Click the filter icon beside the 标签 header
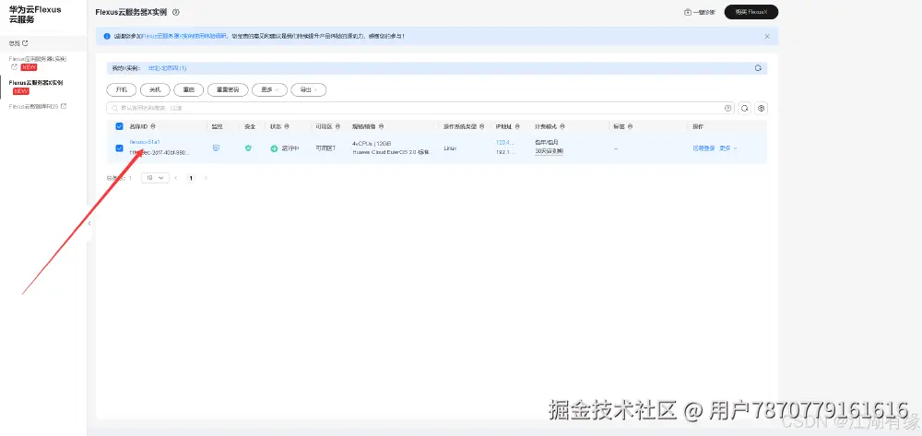Screen dimensions: 922x436 tap(631, 126)
